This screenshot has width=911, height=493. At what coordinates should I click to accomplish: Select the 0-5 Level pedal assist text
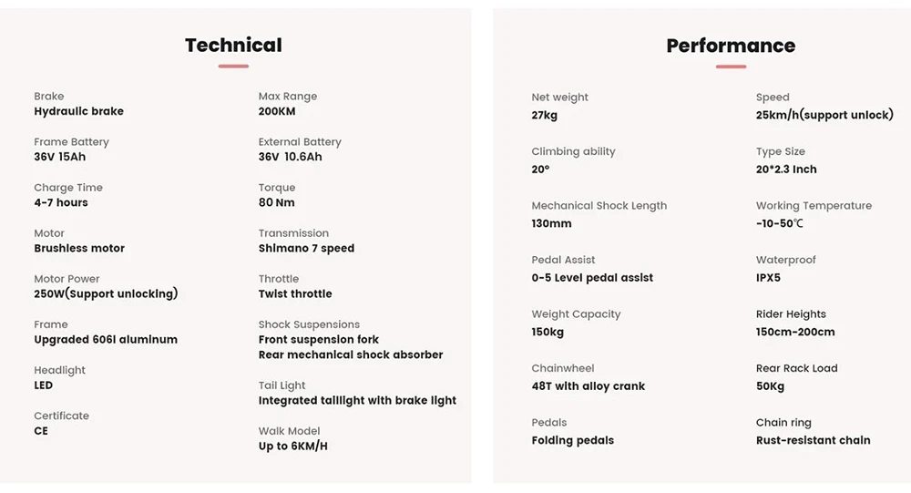(x=592, y=278)
